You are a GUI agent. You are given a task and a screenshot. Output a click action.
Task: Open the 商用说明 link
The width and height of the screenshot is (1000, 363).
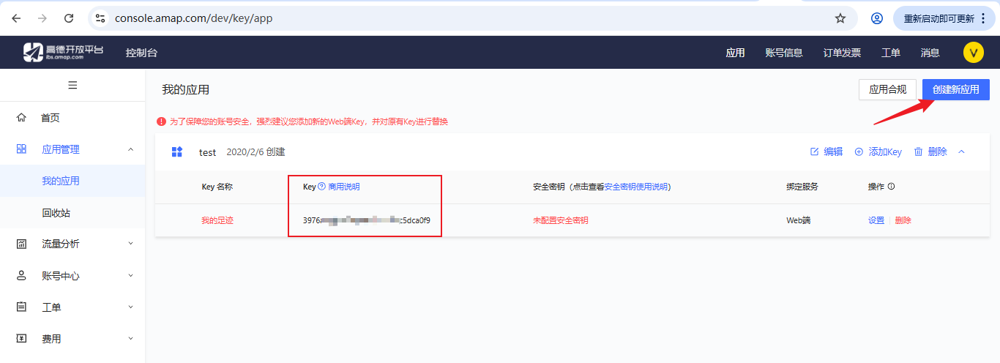[344, 187]
